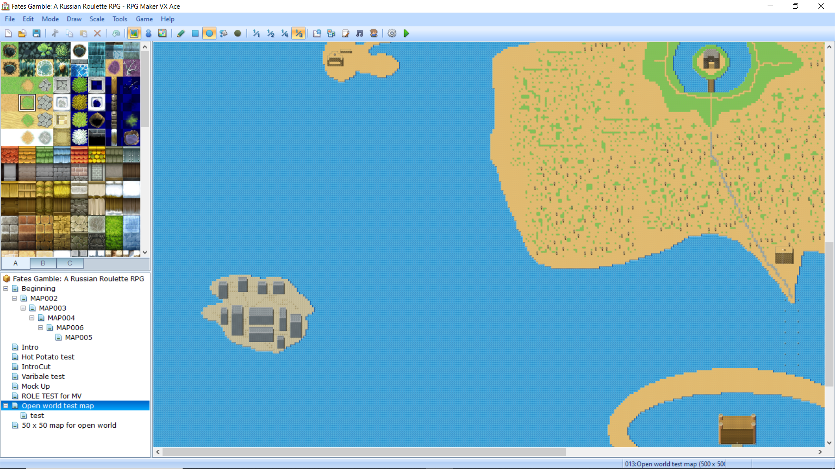Select the Flood Fill tool
835x469 pixels.
tap(224, 33)
